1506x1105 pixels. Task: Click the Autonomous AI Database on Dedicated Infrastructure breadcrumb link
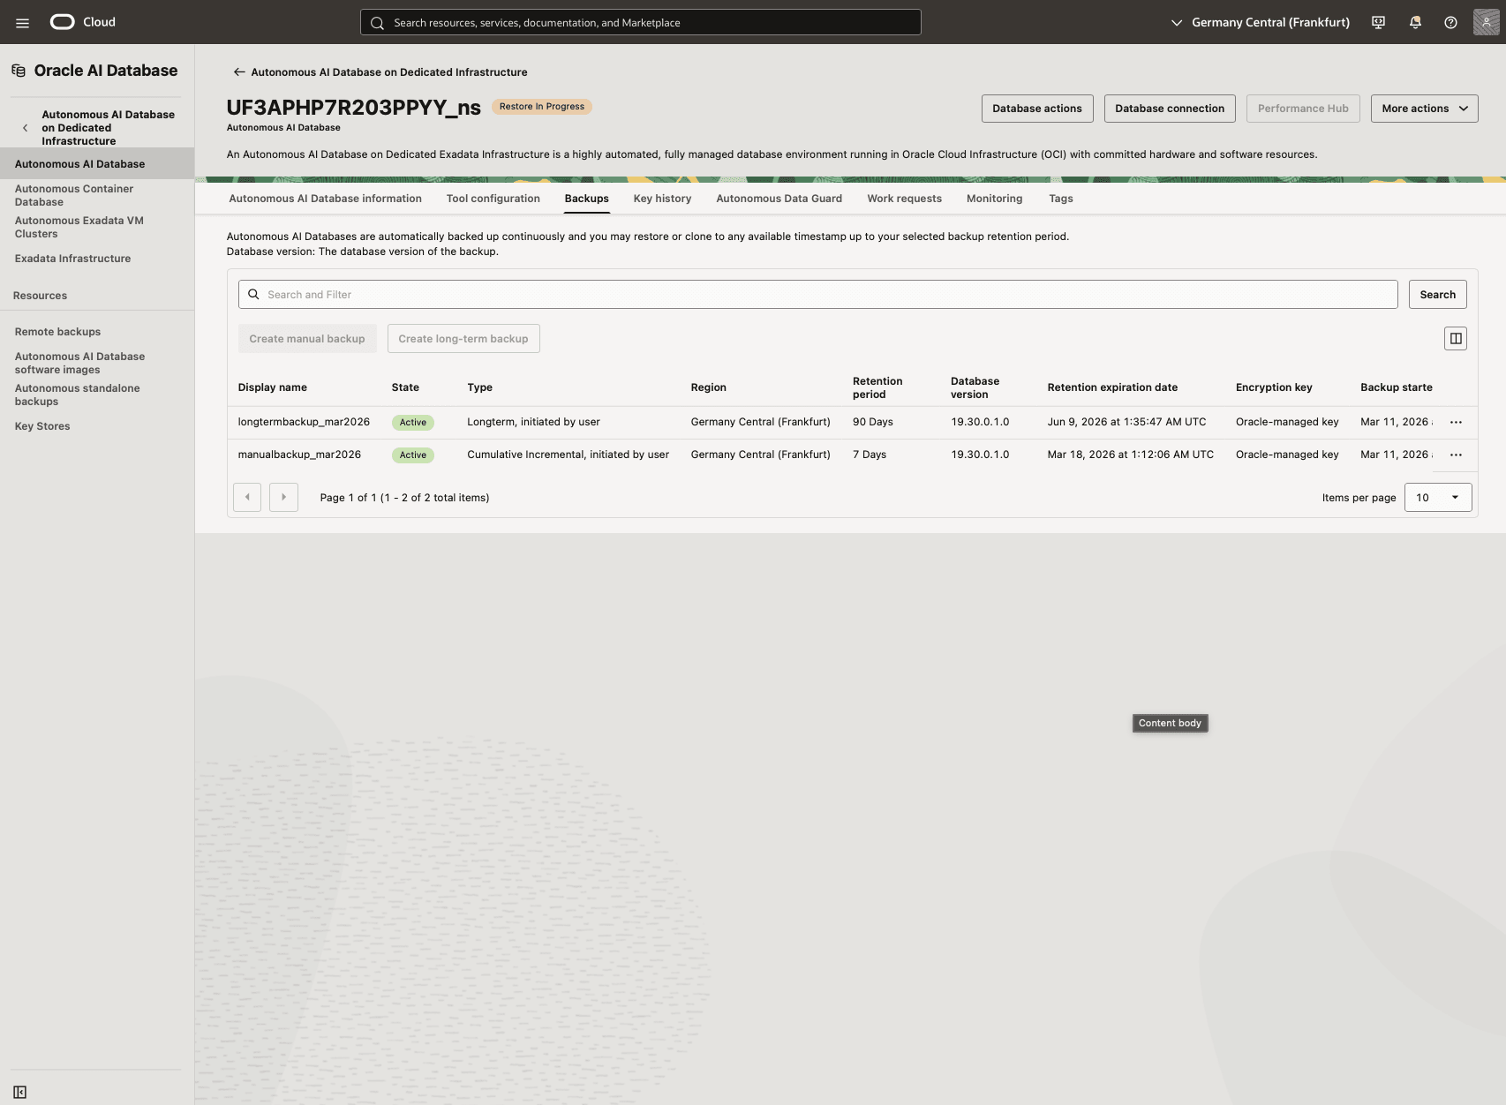389,72
